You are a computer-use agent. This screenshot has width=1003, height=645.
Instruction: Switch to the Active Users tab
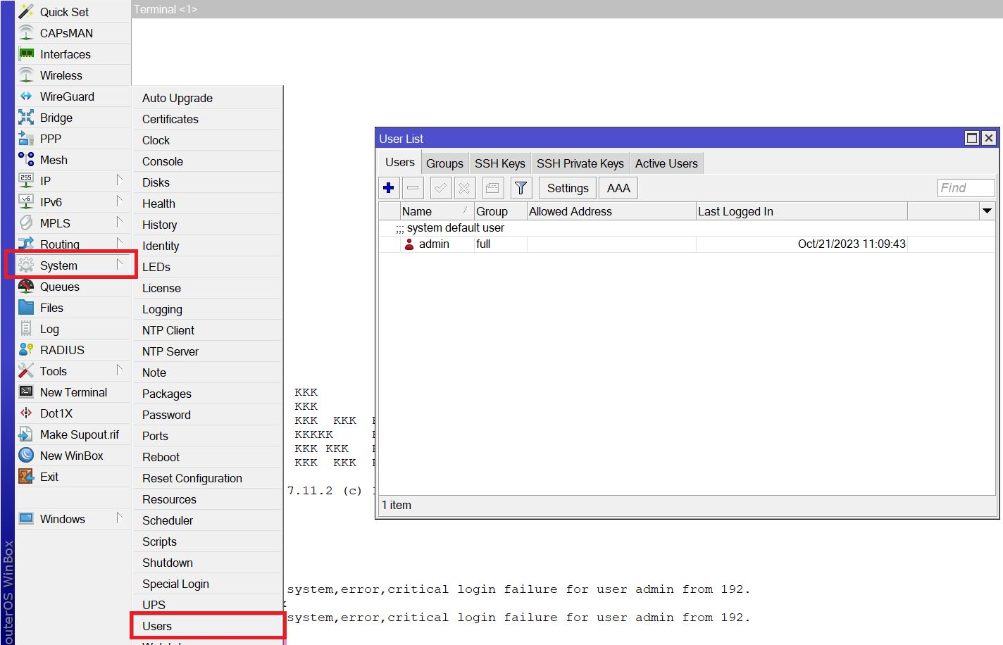click(666, 163)
